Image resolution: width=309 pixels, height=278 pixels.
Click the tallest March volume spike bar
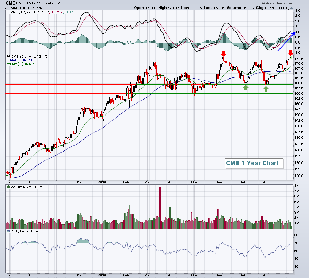[x=160, y=208]
